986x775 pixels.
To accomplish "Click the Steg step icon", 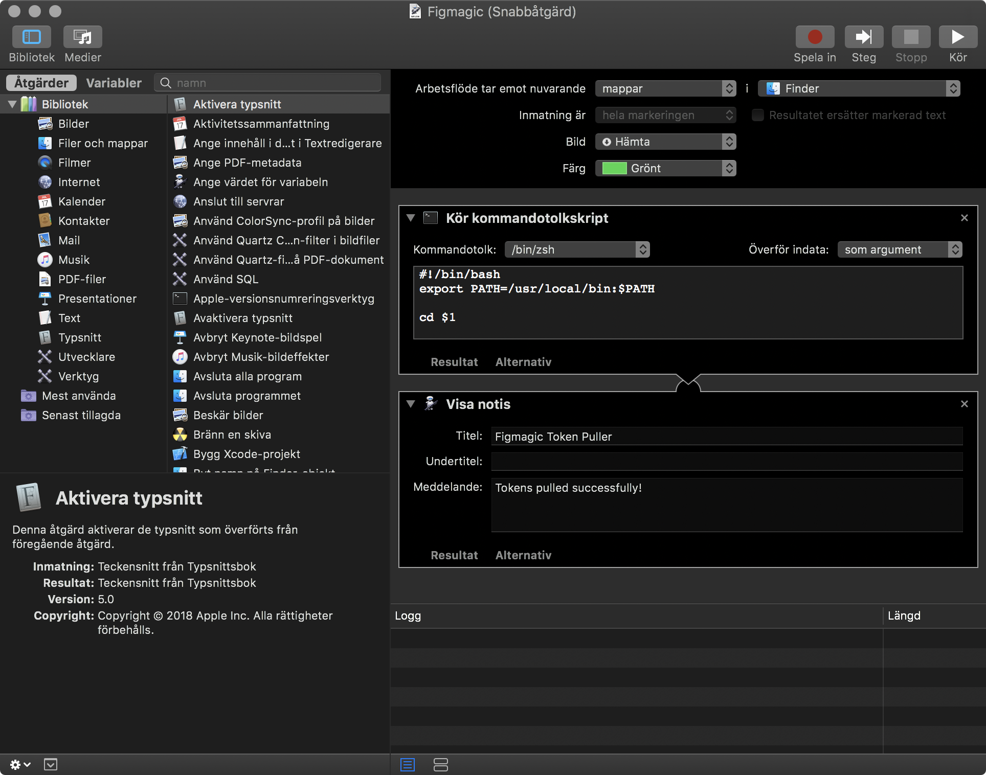I will point(863,37).
